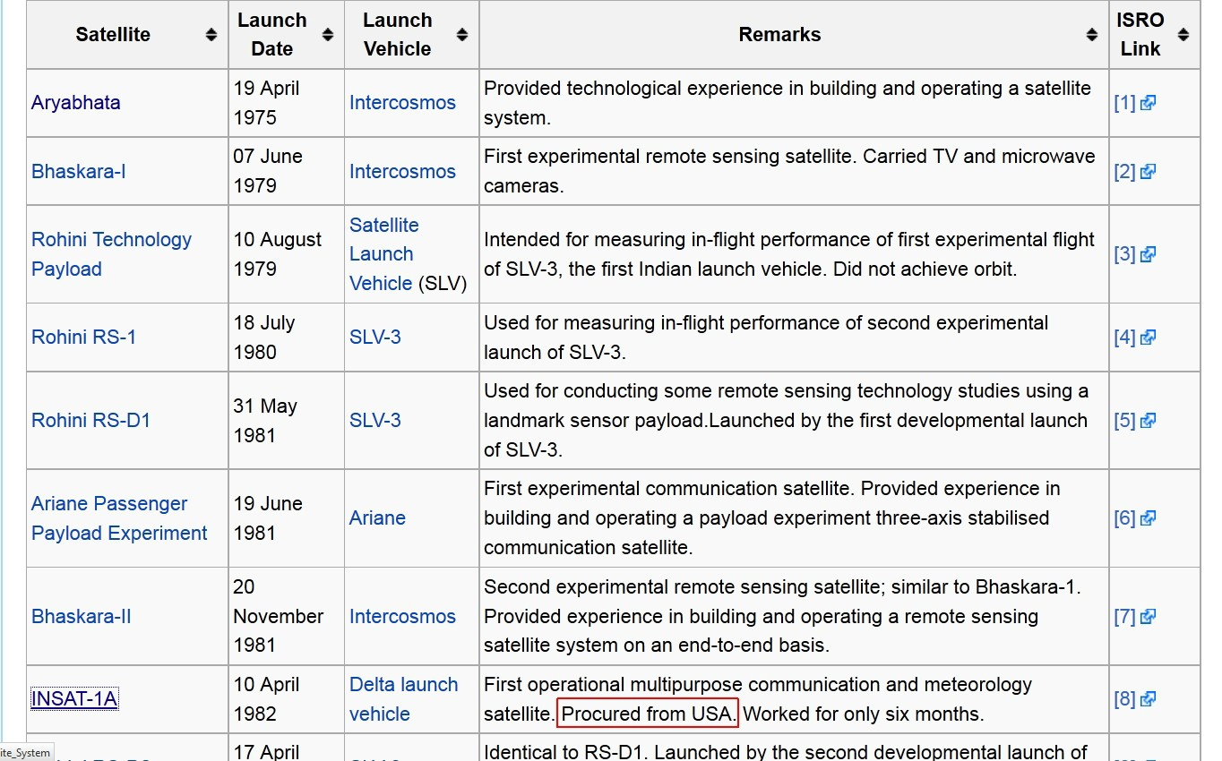
Task: Open external link icon beside [1]
Action: point(1149,102)
